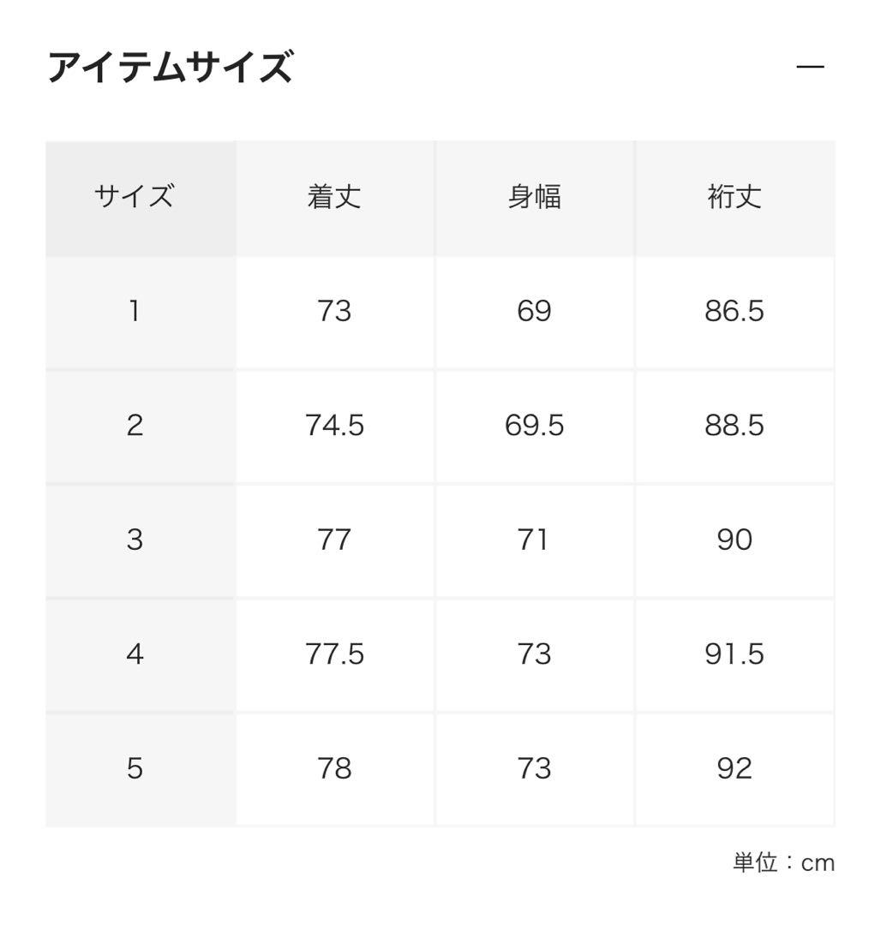This screenshot has width=893, height=925.
Task: Click the size 2 row label
Action: [135, 426]
